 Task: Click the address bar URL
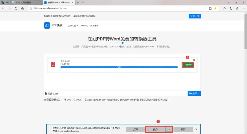[x=51, y=8]
